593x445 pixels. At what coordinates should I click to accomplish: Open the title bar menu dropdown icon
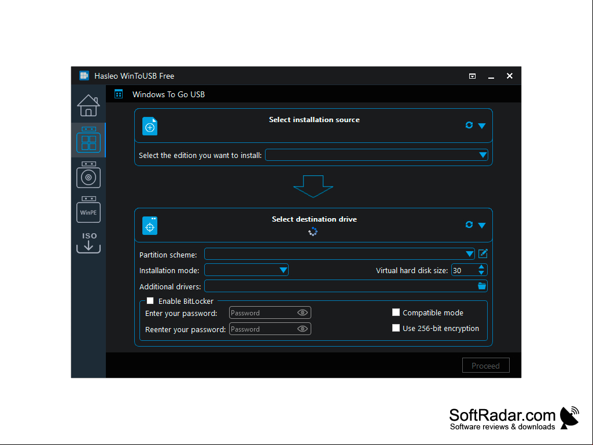tap(472, 76)
